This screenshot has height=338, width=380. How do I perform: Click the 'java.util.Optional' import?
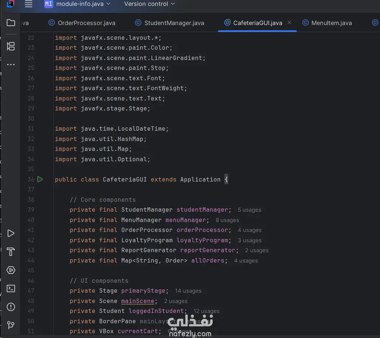[114, 159]
